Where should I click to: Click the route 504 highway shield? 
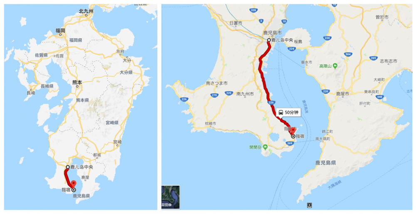(x=348, y=54)
